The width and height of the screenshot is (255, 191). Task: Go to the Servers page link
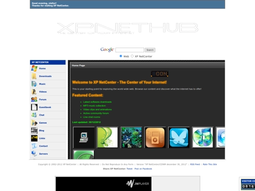(43, 154)
